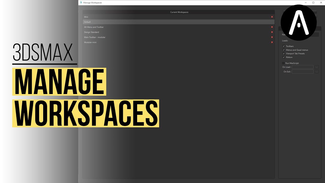This screenshot has height=183, width=325.
Task: Focus the On Exit script field
Action: pyautogui.click(x=303, y=72)
